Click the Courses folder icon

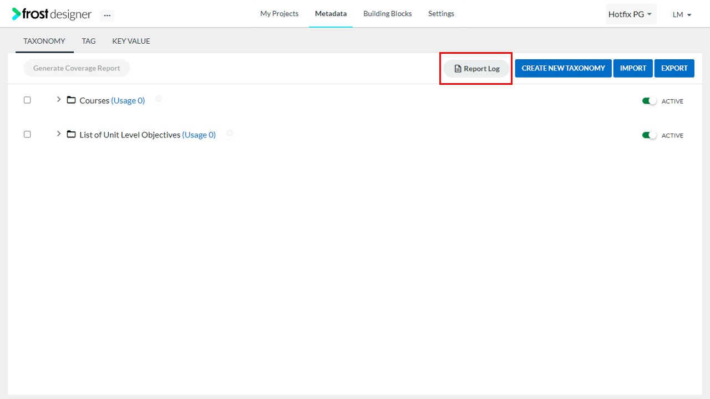pos(71,100)
